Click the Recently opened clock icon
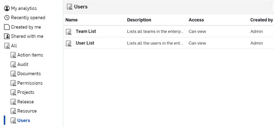 7,18
